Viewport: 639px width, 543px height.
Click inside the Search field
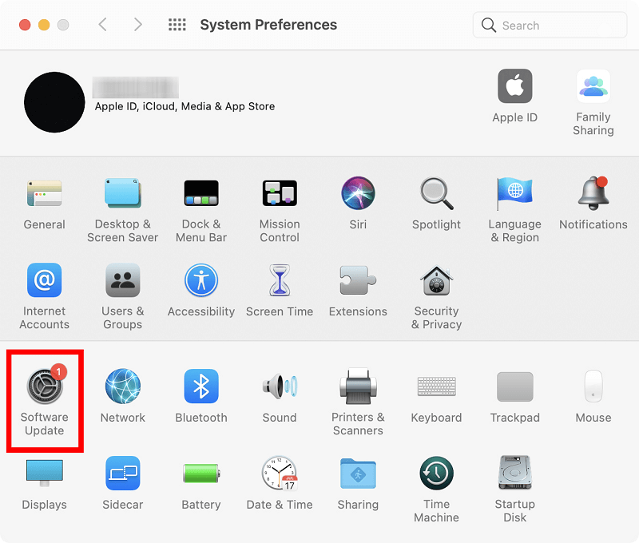[549, 25]
